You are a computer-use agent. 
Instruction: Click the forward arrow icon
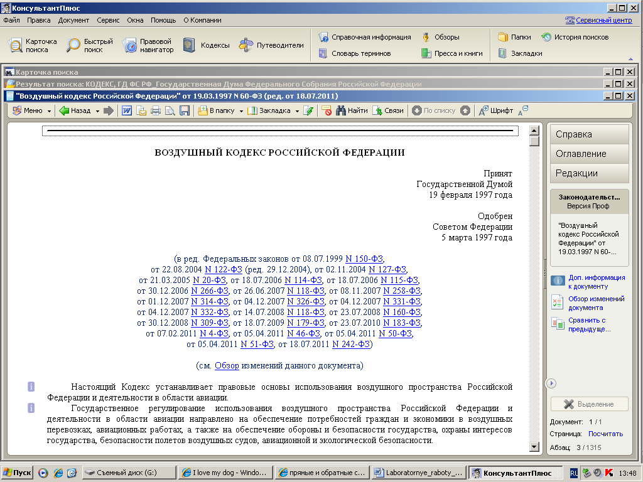(108, 110)
